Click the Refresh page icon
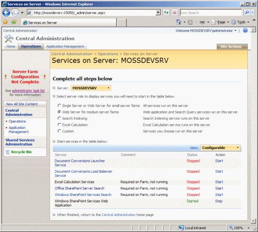 click(x=166, y=12)
